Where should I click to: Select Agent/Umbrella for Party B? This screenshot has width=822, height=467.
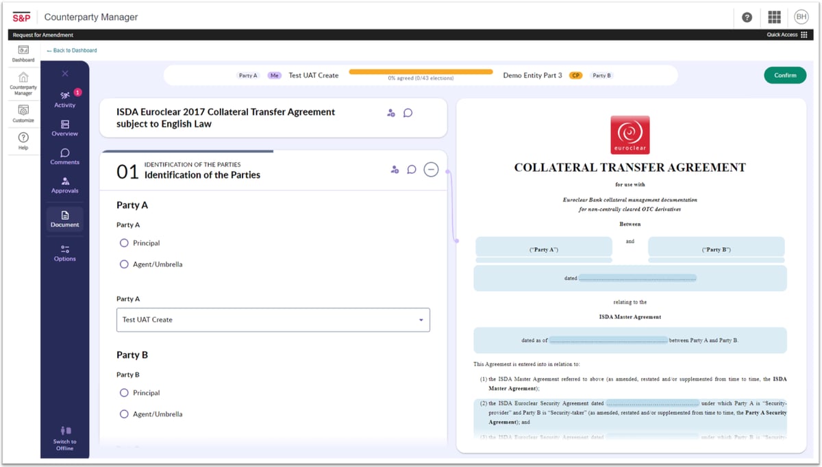tap(124, 414)
